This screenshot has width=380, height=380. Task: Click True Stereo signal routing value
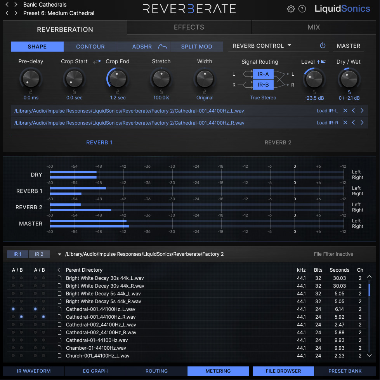click(x=263, y=98)
